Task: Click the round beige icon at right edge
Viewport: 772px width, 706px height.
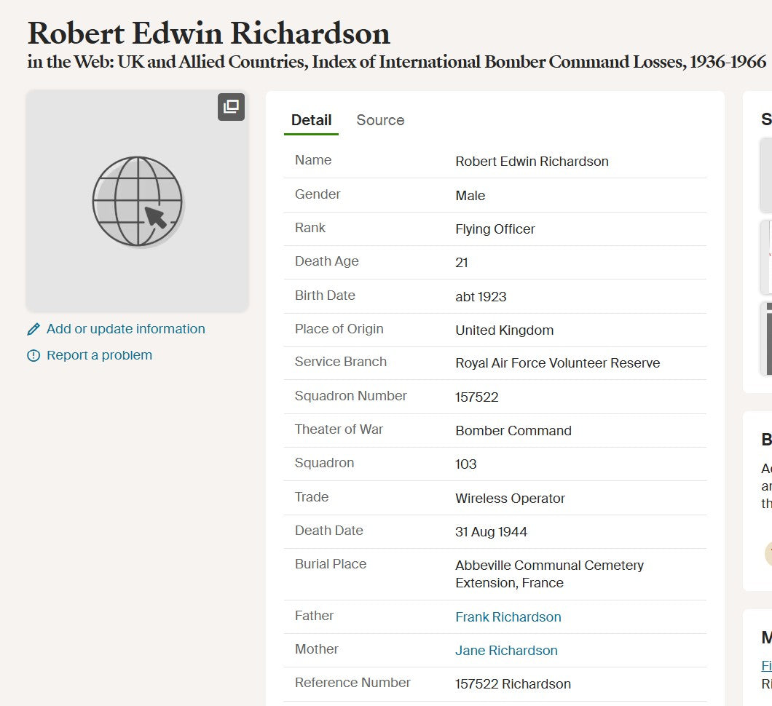Action: tap(768, 554)
